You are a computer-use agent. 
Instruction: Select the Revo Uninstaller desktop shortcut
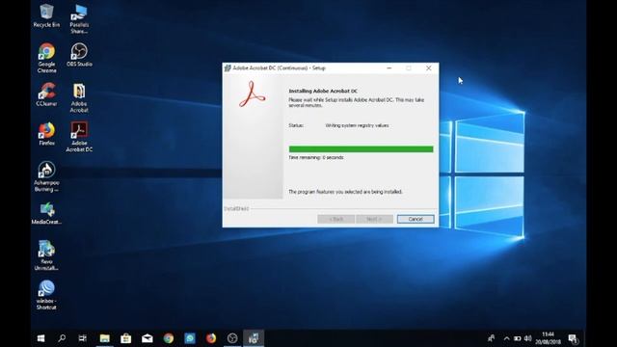(x=46, y=255)
